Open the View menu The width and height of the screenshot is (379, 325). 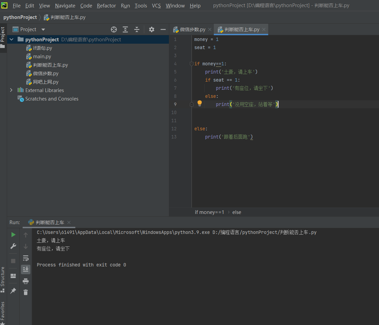(x=45, y=5)
